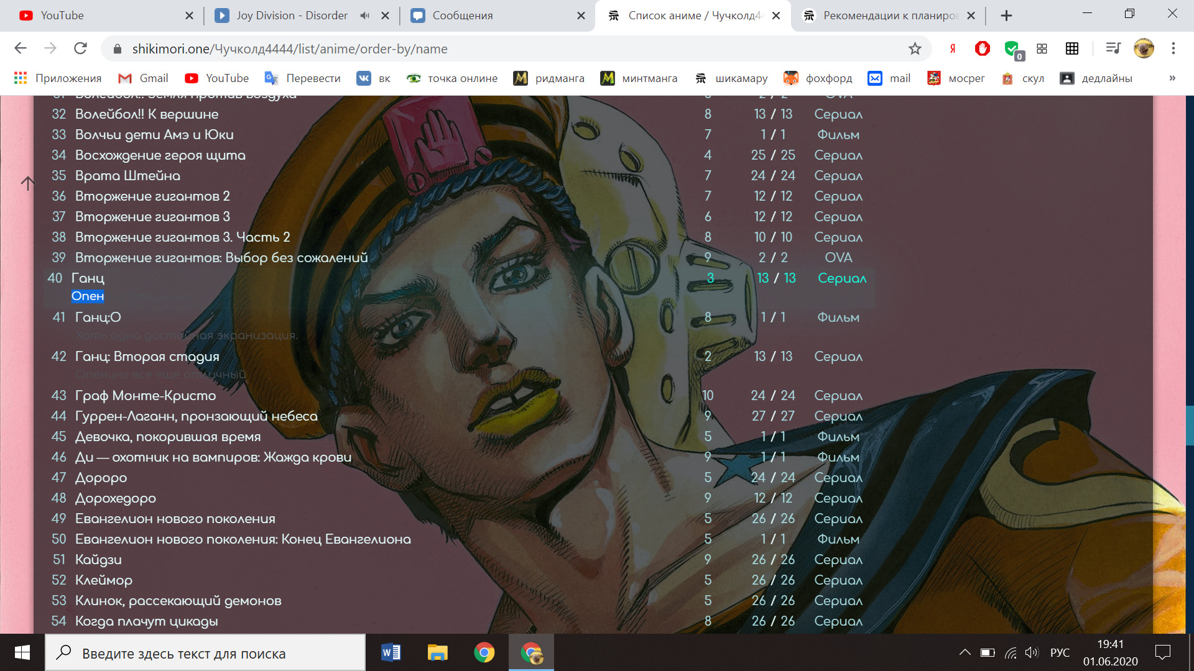Mute the Joy Division tab audio
The height and width of the screenshot is (671, 1194).
365,16
